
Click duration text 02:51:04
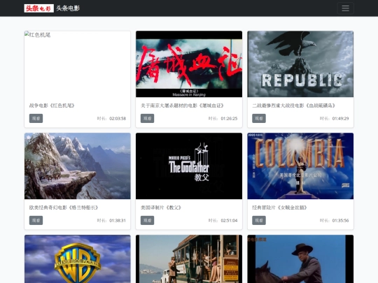229,220
